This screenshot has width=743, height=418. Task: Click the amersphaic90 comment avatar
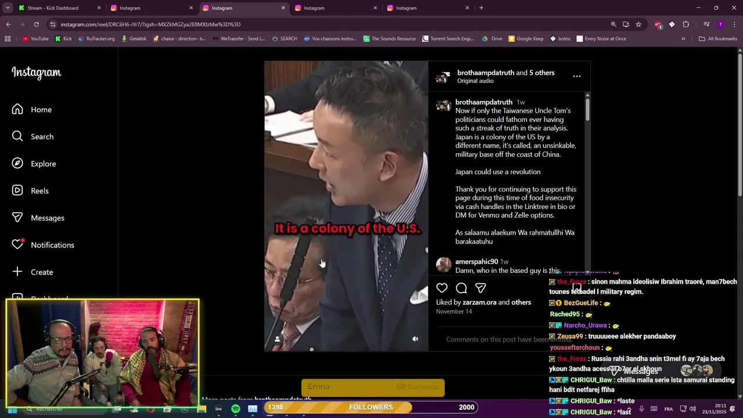click(x=443, y=265)
